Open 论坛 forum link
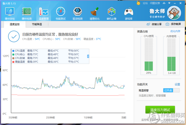Image resolution: width=186 pixels, height=125 pixels. click(x=145, y=3)
